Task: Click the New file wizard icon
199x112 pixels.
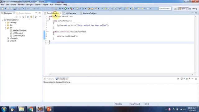Action: click(2, 8)
